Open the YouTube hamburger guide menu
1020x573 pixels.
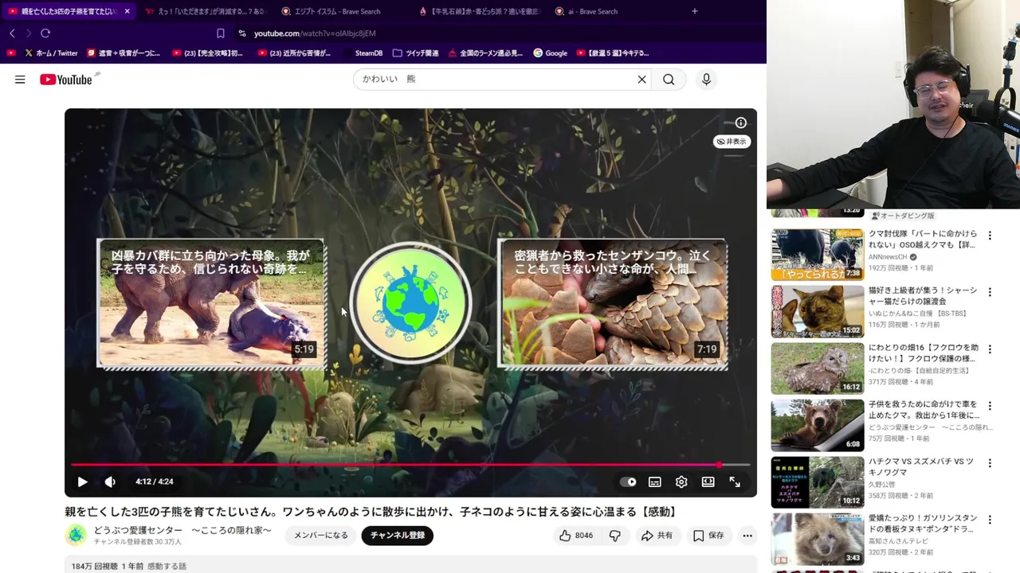pyautogui.click(x=20, y=80)
